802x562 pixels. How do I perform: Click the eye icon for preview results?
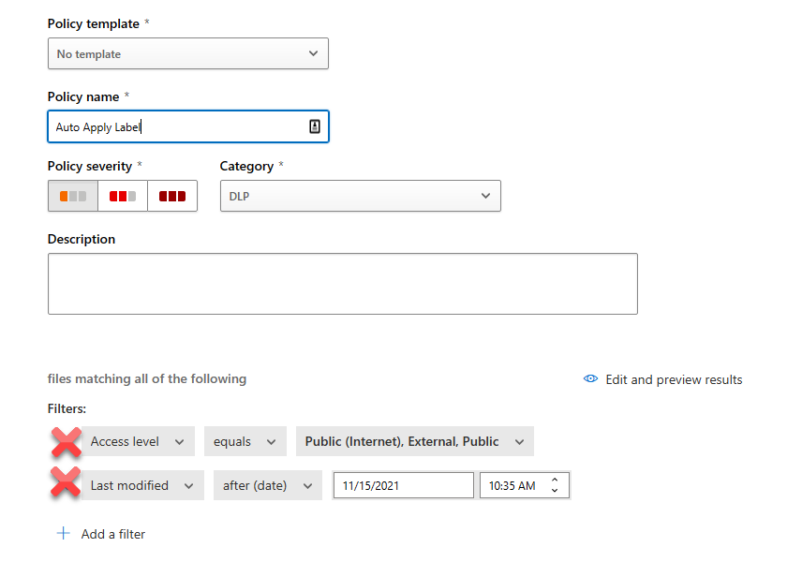tap(591, 379)
